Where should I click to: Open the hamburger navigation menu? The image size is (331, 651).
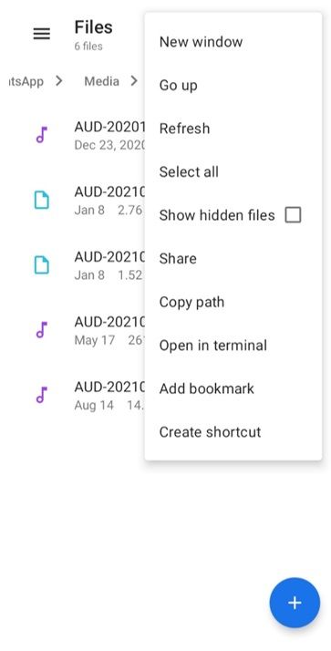pyautogui.click(x=42, y=34)
